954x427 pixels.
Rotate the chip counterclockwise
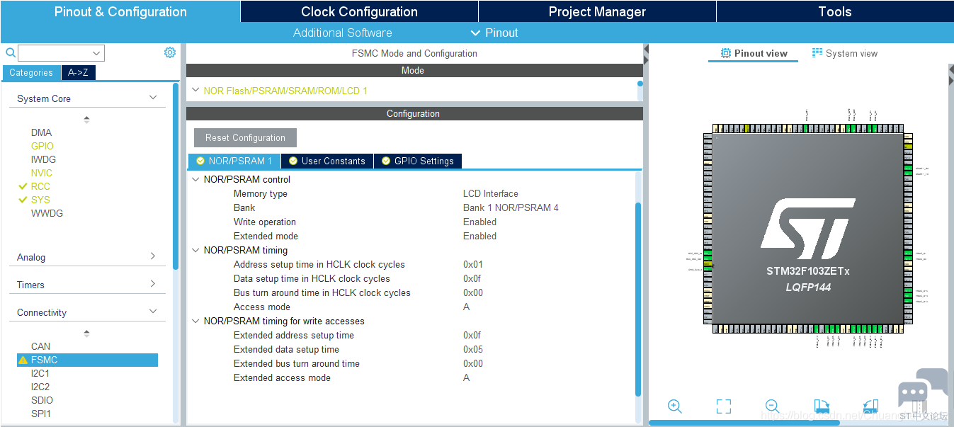(x=870, y=406)
